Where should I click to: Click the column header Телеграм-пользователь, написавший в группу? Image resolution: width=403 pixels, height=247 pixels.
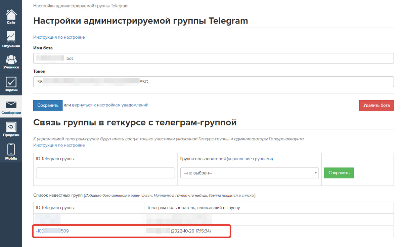pos(193,208)
